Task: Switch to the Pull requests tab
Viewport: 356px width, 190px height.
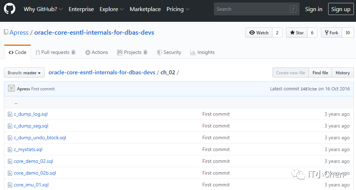Action: tap(55, 52)
